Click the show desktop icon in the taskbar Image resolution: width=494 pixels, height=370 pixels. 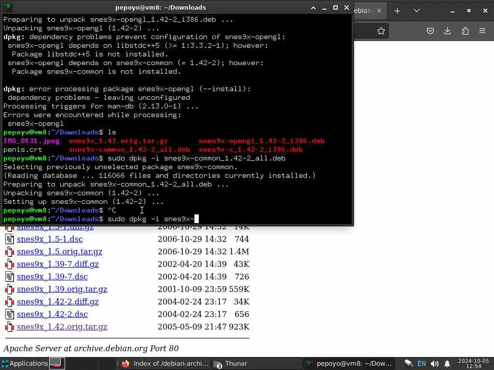coord(57,363)
